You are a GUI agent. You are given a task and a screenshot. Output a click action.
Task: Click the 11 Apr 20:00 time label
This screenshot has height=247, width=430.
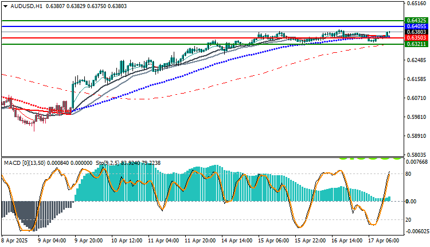pyautogui.click(x=200, y=241)
